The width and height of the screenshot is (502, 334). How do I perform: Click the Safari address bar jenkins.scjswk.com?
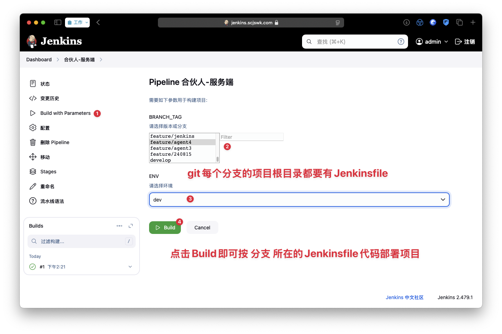point(251,23)
